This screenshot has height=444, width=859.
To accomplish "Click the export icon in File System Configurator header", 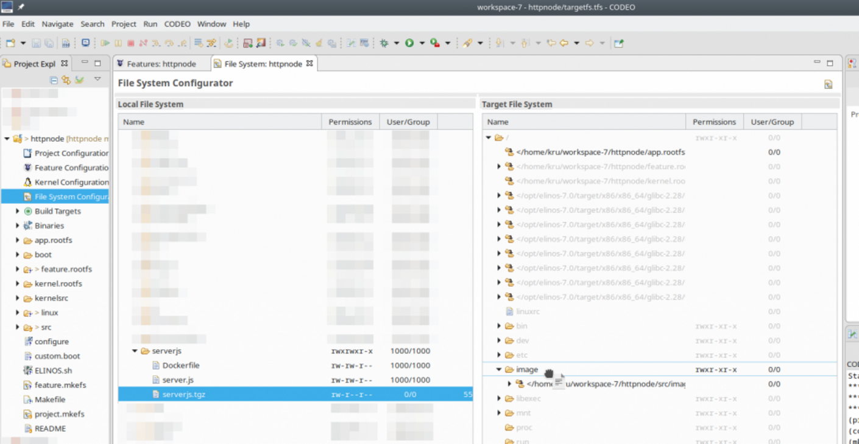I will point(827,84).
